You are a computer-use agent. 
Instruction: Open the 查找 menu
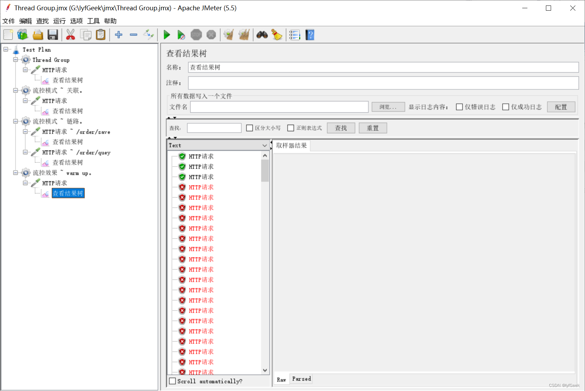(43, 21)
